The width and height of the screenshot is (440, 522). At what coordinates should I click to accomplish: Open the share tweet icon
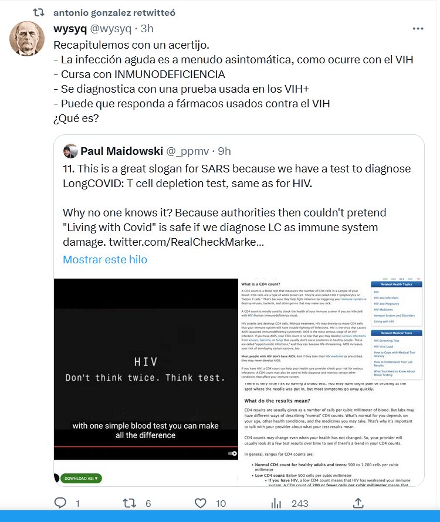tap(358, 503)
